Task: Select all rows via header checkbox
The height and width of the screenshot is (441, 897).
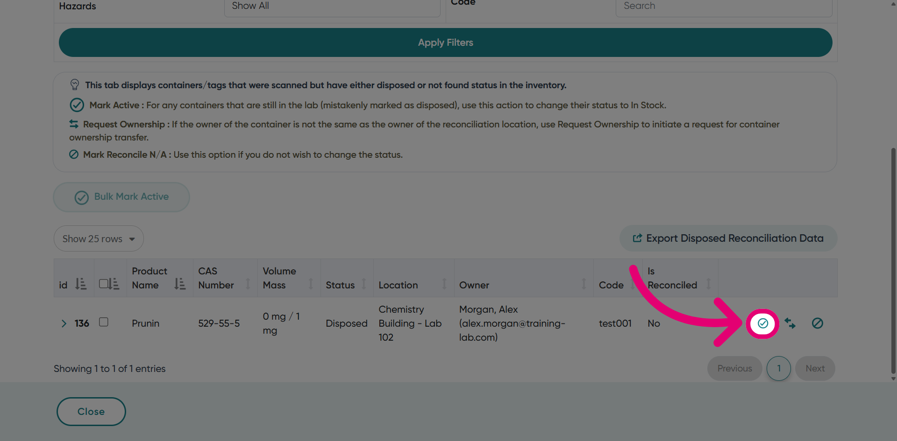Action: (x=104, y=283)
